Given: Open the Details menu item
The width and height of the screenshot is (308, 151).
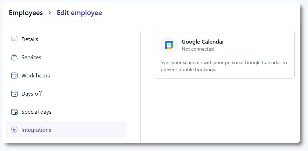Looking at the screenshot, I should [x=30, y=39].
